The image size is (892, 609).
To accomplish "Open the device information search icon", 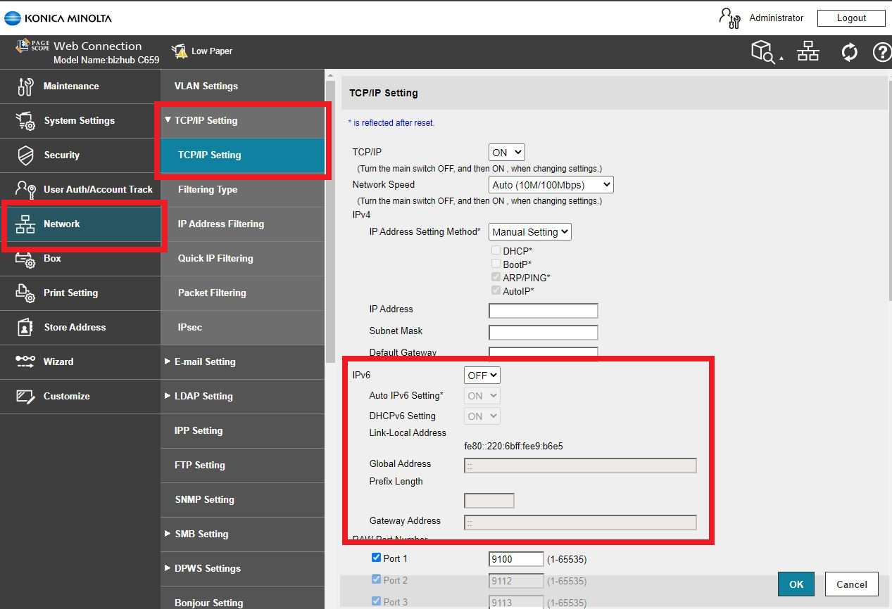I will point(765,52).
